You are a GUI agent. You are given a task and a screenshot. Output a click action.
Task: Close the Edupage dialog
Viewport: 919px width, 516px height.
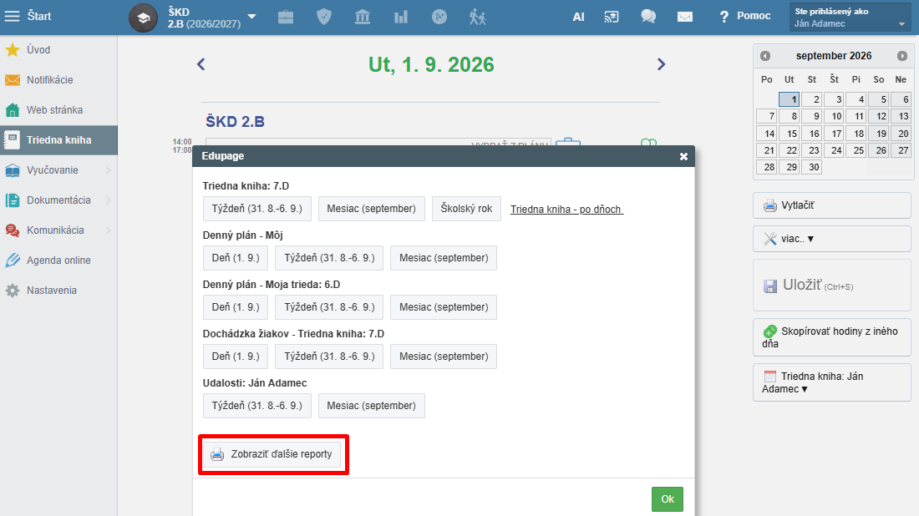683,156
